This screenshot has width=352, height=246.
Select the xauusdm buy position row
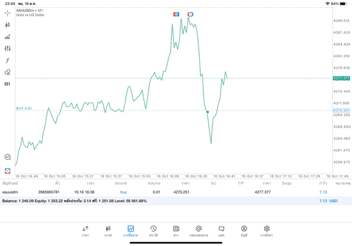coord(165,192)
